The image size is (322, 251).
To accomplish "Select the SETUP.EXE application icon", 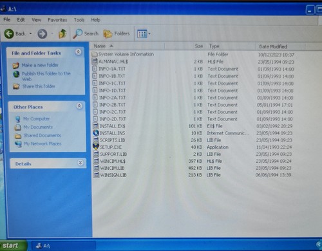I will point(96,147).
